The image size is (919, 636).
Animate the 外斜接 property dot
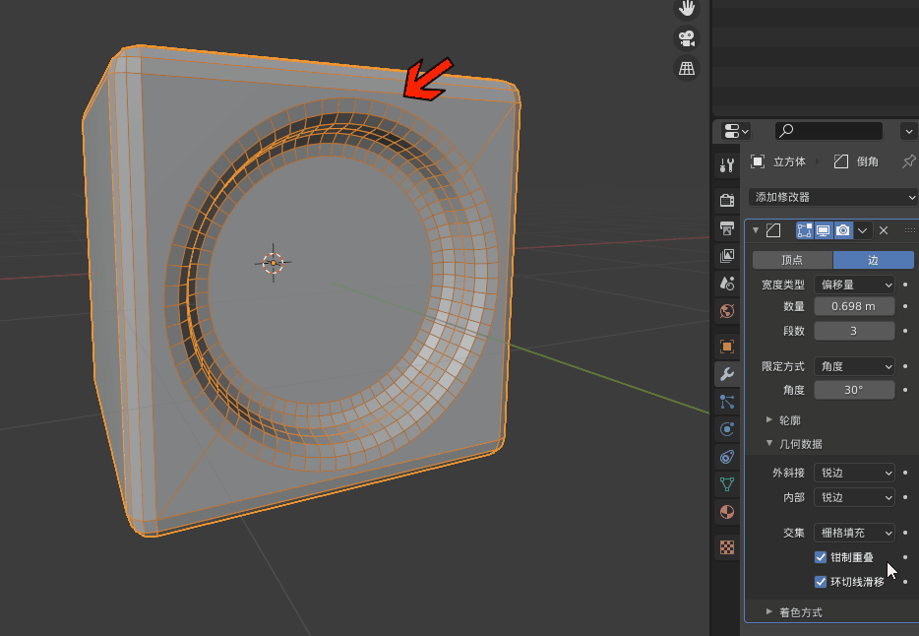point(905,473)
